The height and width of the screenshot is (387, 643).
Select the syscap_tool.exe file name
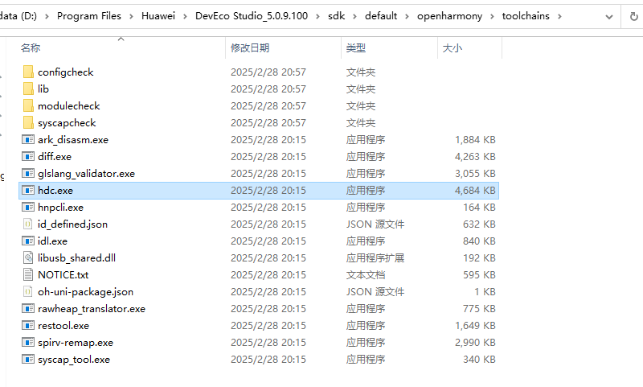[74, 360]
